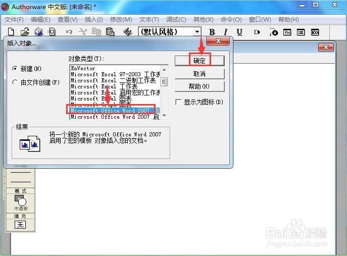Select Microsoft Excel 二进制工作表 entry

(x=115, y=80)
